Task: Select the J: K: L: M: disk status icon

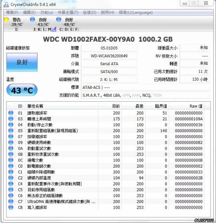Action: (x=32, y=20)
